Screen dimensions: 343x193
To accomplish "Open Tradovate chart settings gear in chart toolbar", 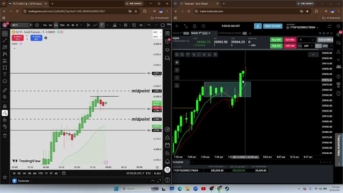I will tap(204, 54).
